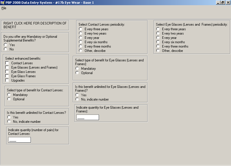Open the File menu
Viewport: 231px width, 166px height.
4,8
